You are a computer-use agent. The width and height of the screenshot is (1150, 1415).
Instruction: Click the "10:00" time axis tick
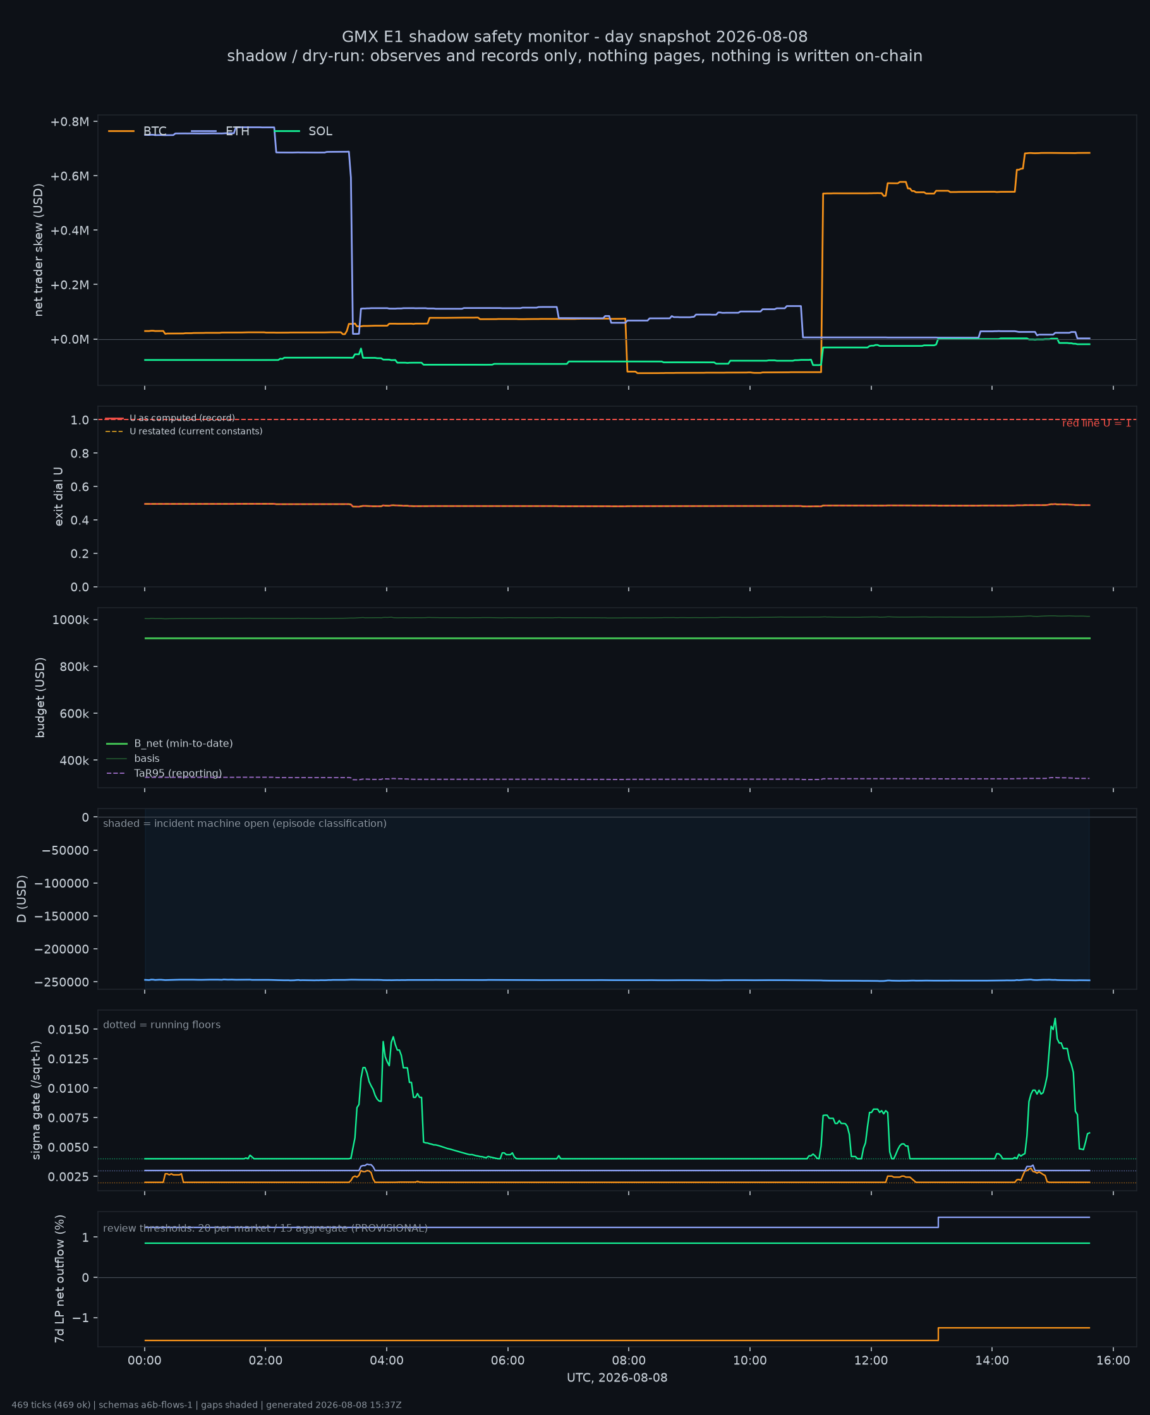pyautogui.click(x=750, y=1361)
